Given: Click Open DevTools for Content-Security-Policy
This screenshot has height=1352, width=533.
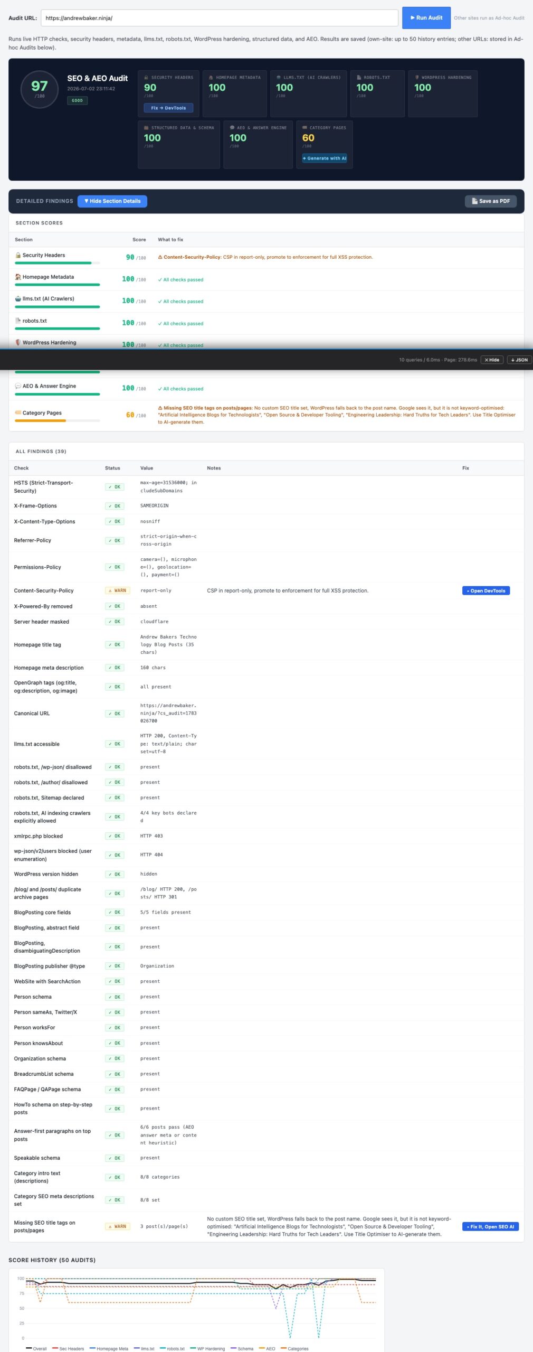Looking at the screenshot, I should point(486,590).
